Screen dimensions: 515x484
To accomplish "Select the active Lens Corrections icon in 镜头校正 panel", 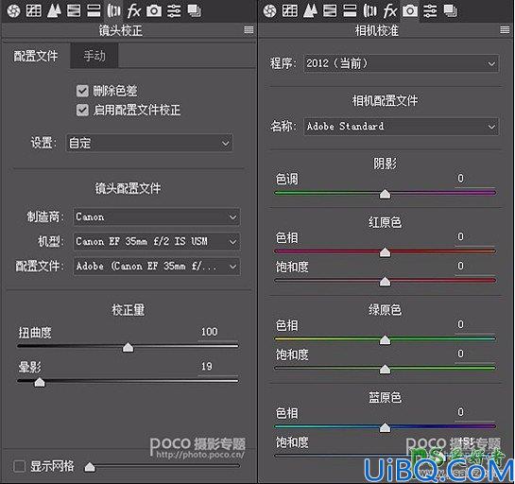I will [113, 10].
